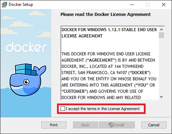Click the shipping containers on the whale's back

(x=26, y=69)
